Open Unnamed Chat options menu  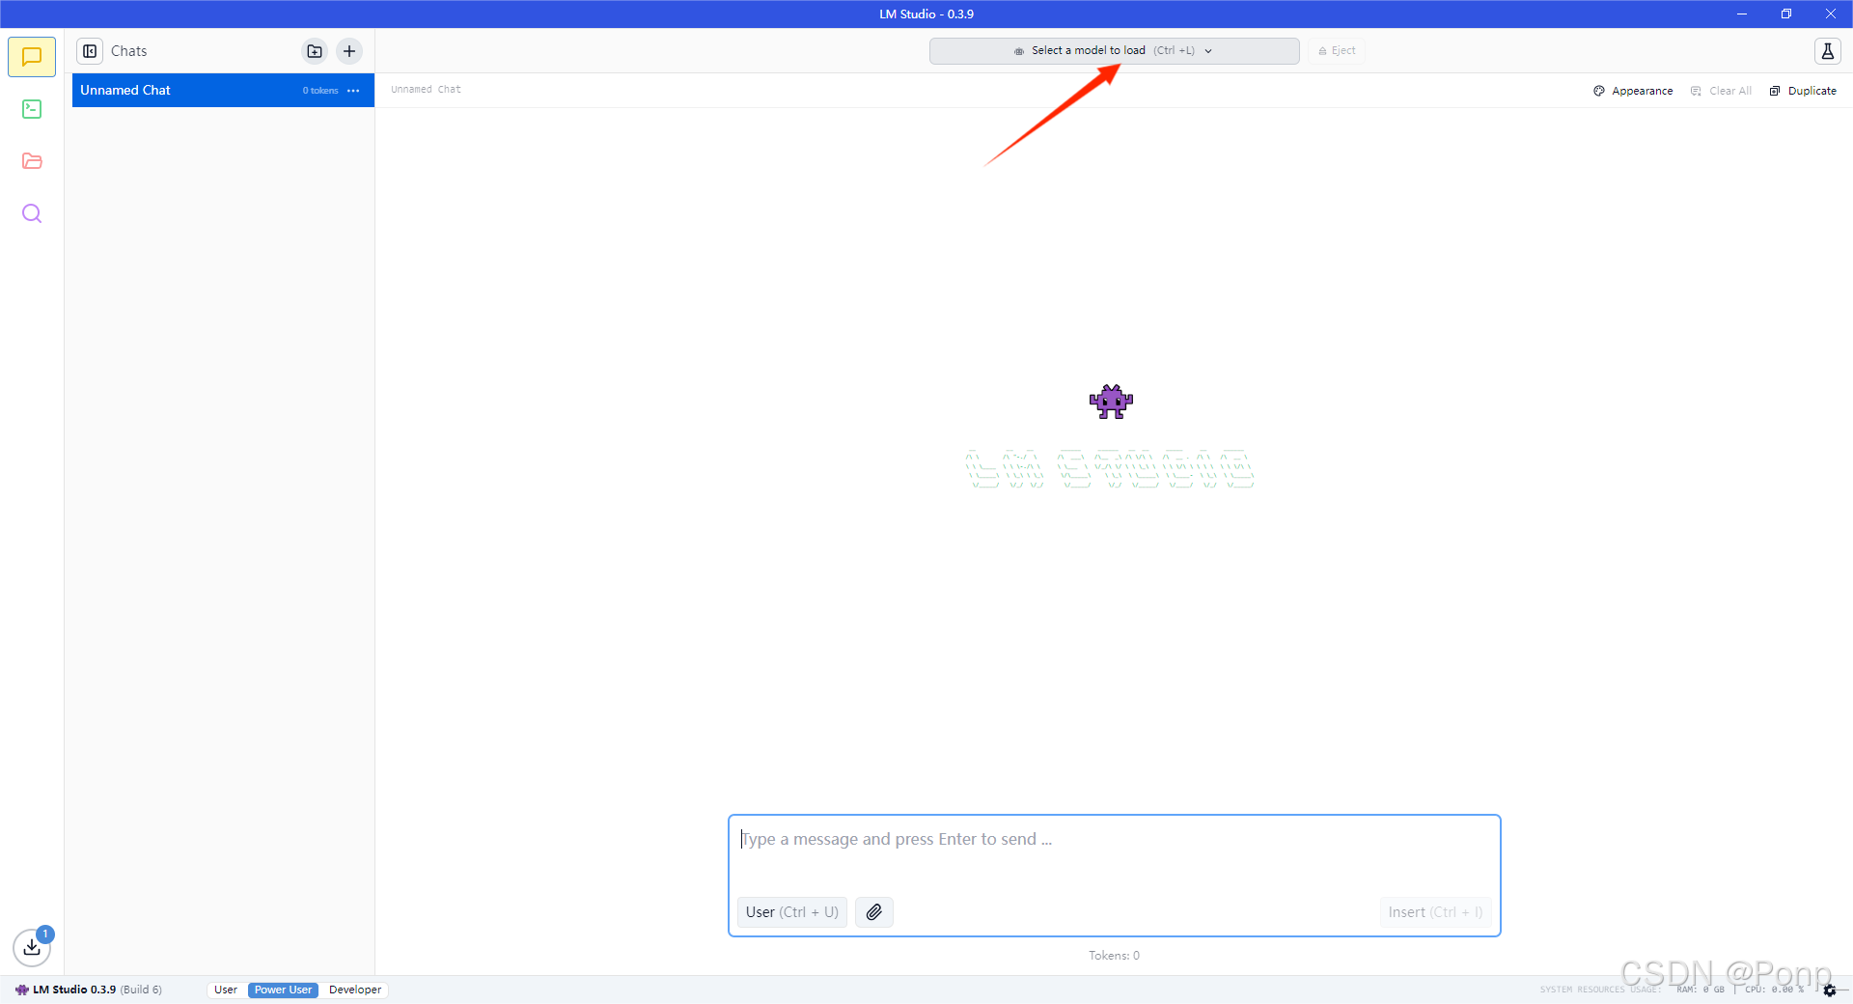[x=353, y=91]
